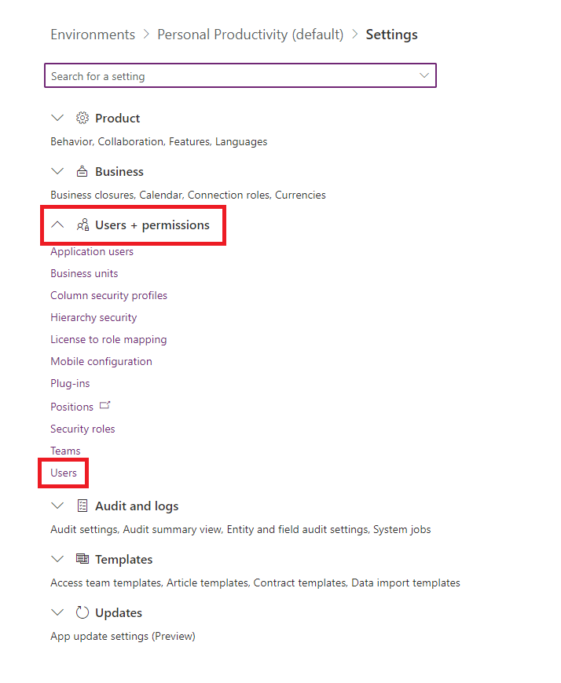Click the Users + permissions people icon
The width and height of the screenshot is (561, 683).
pyautogui.click(x=82, y=225)
